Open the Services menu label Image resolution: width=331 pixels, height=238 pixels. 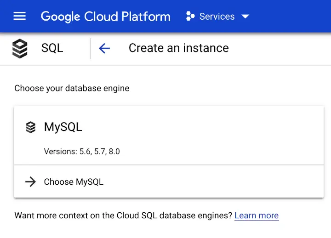pos(217,17)
